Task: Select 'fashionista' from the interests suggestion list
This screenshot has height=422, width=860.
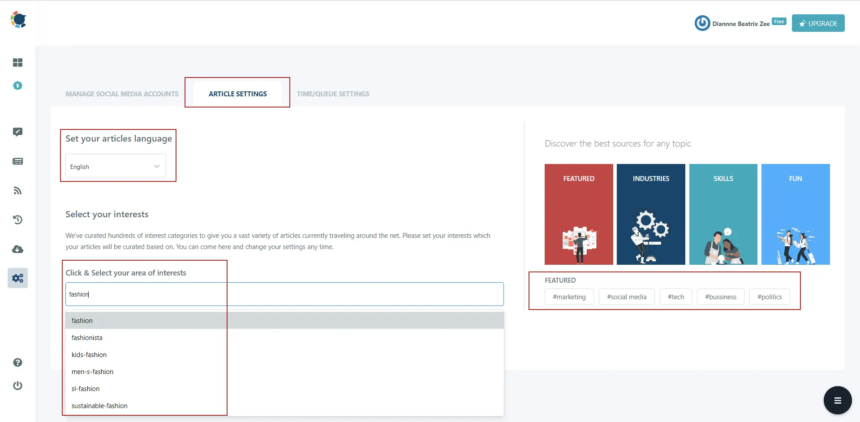Action: pyautogui.click(x=87, y=337)
